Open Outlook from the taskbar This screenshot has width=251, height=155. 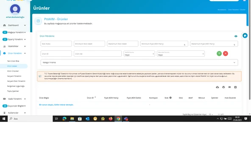click(x=87, y=119)
